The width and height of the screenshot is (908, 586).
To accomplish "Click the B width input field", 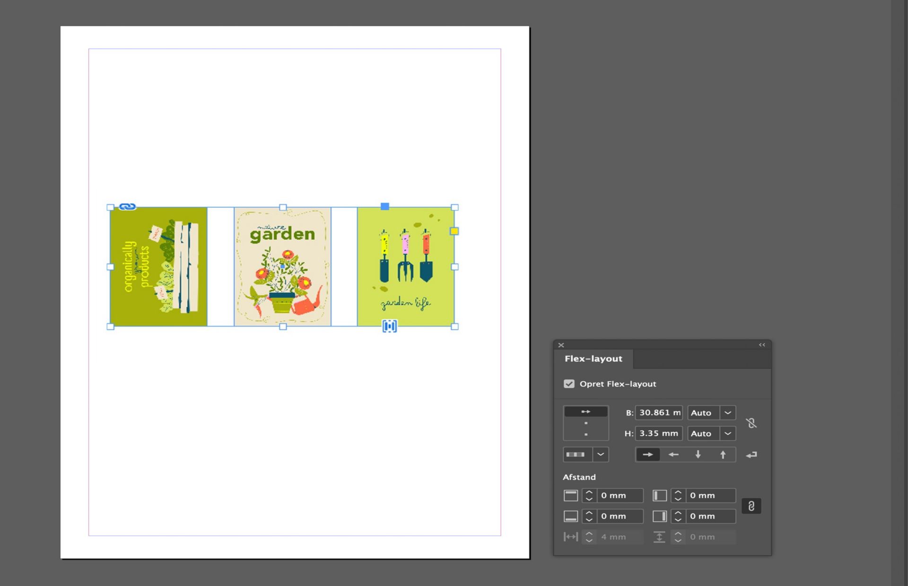I will (x=659, y=412).
